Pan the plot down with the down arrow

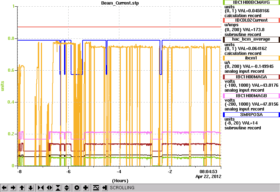coord(31,188)
